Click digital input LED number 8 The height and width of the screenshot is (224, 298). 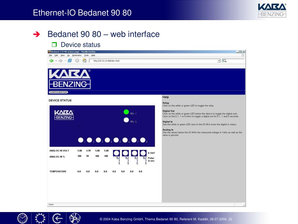click(143, 140)
